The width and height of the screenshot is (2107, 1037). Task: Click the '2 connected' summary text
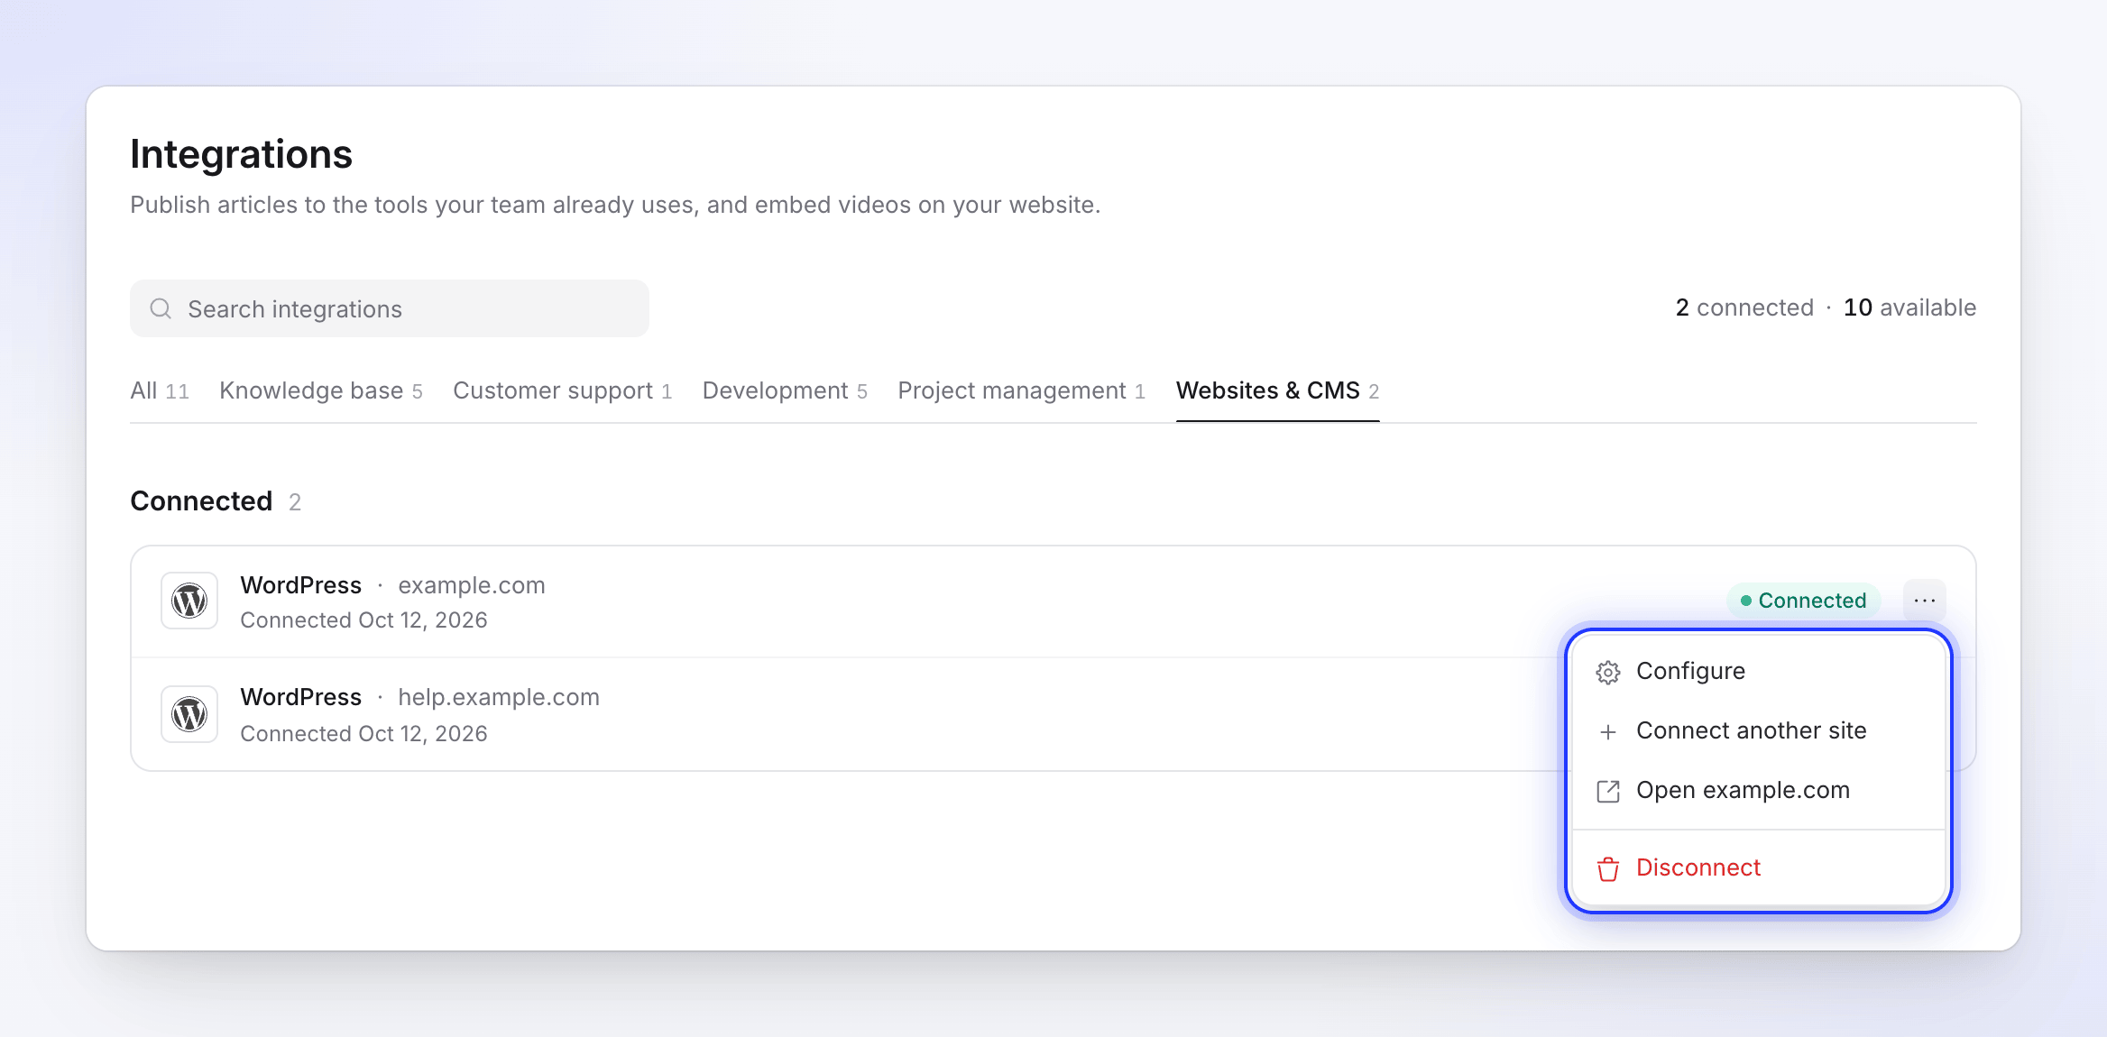click(x=1744, y=307)
